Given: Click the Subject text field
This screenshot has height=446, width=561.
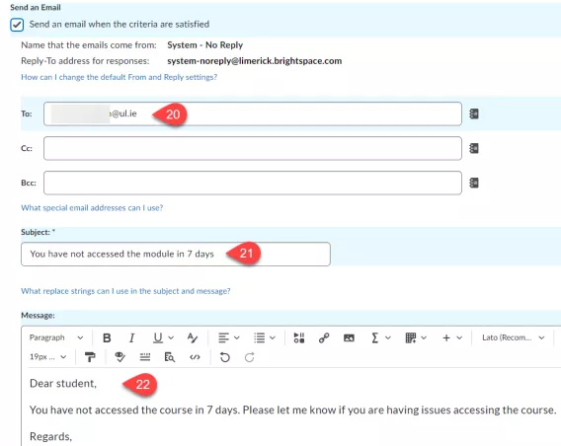Looking at the screenshot, I should 176,255.
